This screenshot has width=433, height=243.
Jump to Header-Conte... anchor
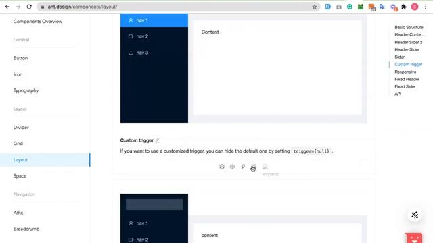coord(409,34)
